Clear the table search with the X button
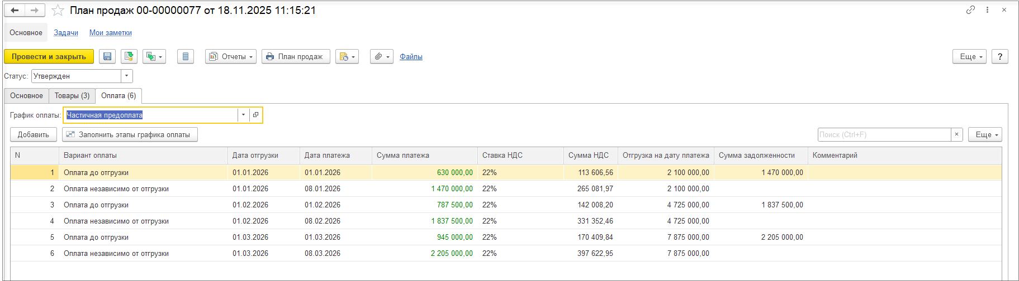This screenshot has height=281, width=1019. coord(956,134)
